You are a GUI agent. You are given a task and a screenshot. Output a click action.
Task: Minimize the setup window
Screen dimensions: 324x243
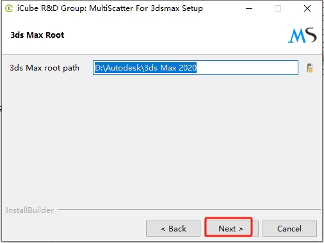click(x=249, y=8)
